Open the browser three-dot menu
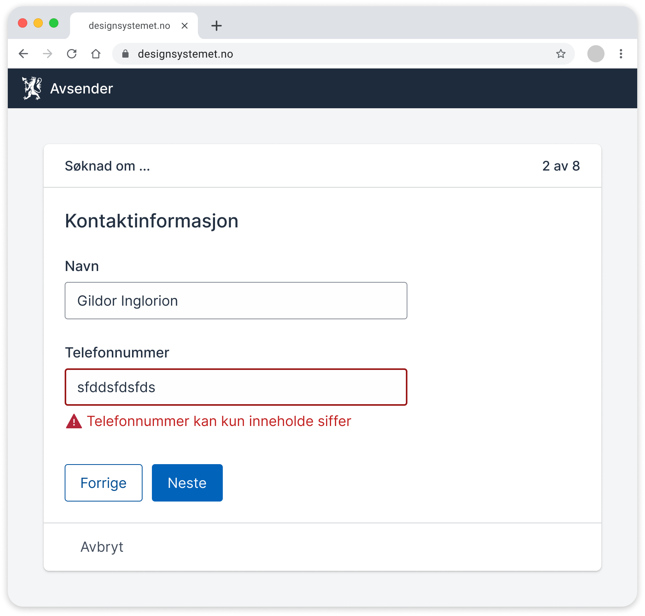 pyautogui.click(x=621, y=54)
